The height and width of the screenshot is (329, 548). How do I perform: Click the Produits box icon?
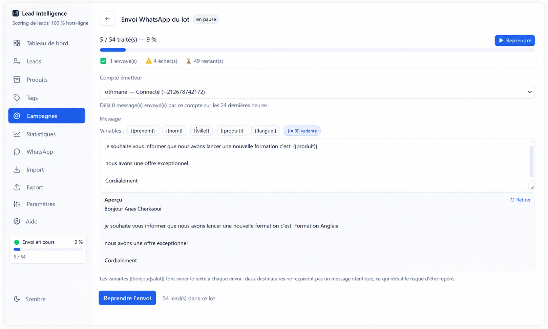click(17, 80)
